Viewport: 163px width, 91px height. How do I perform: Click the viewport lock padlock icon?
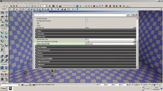click(56, 9)
